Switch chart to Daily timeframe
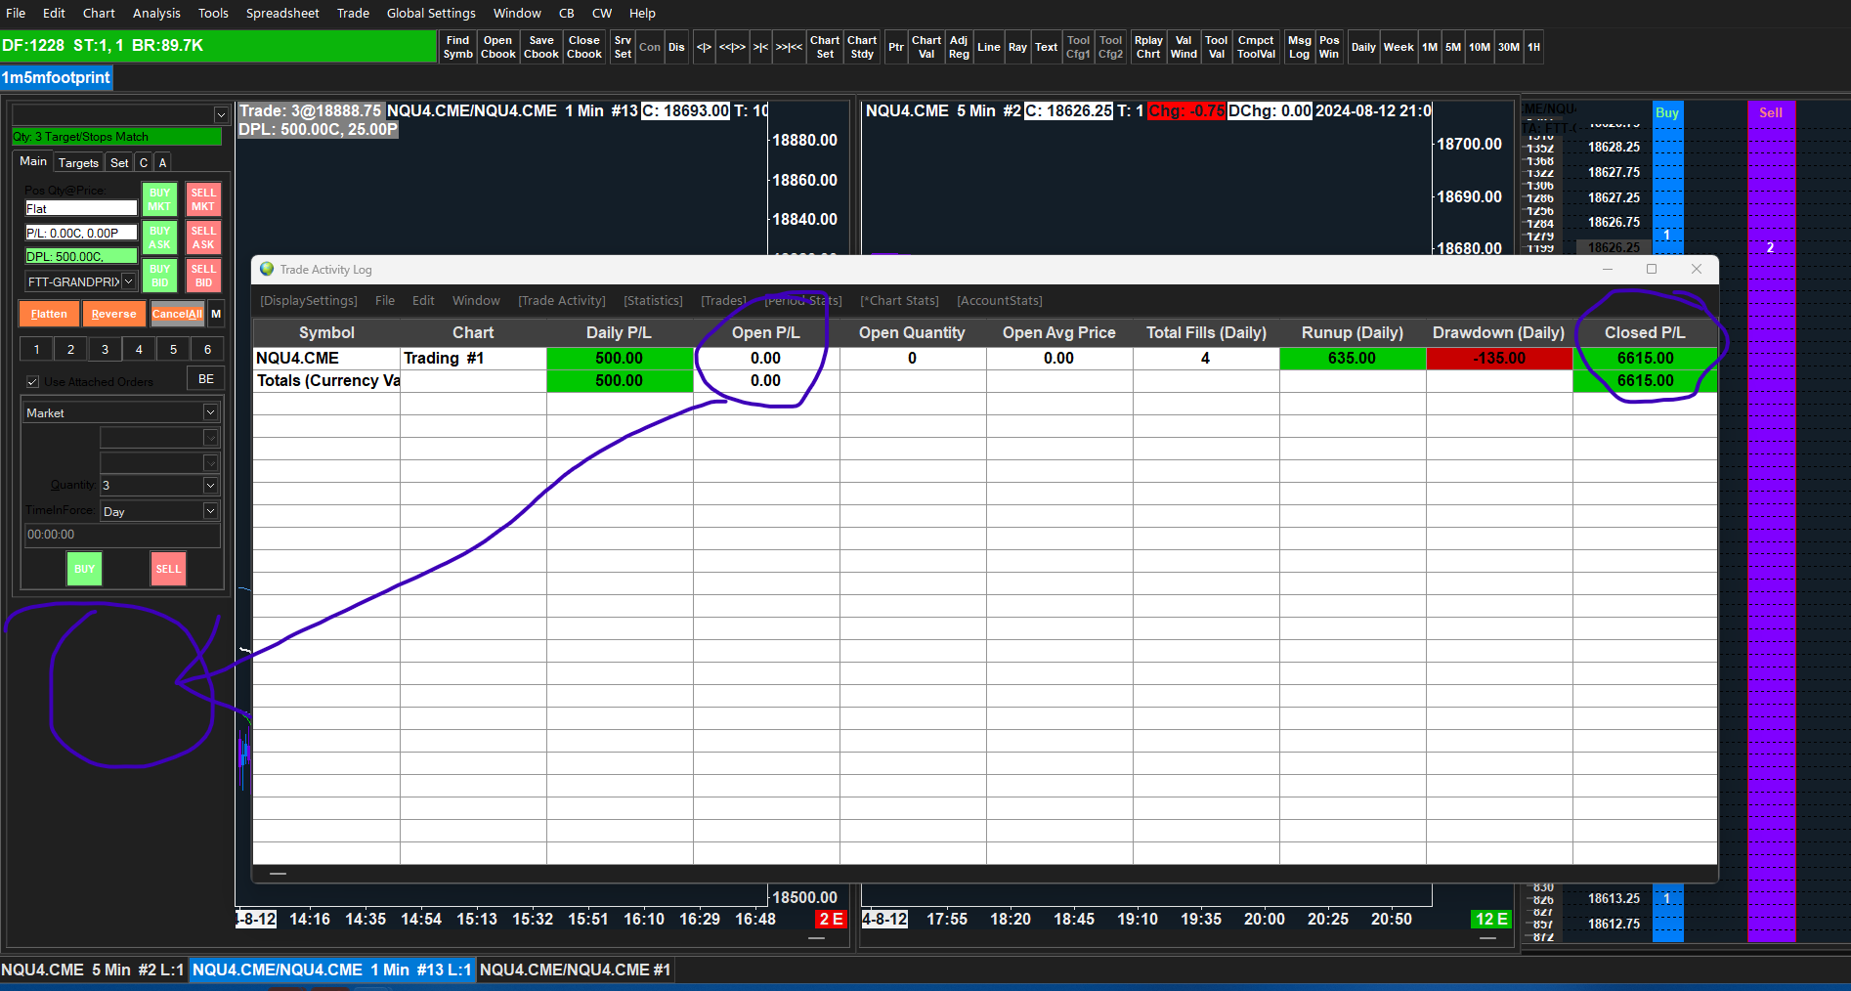The width and height of the screenshot is (1851, 991). click(x=1363, y=47)
